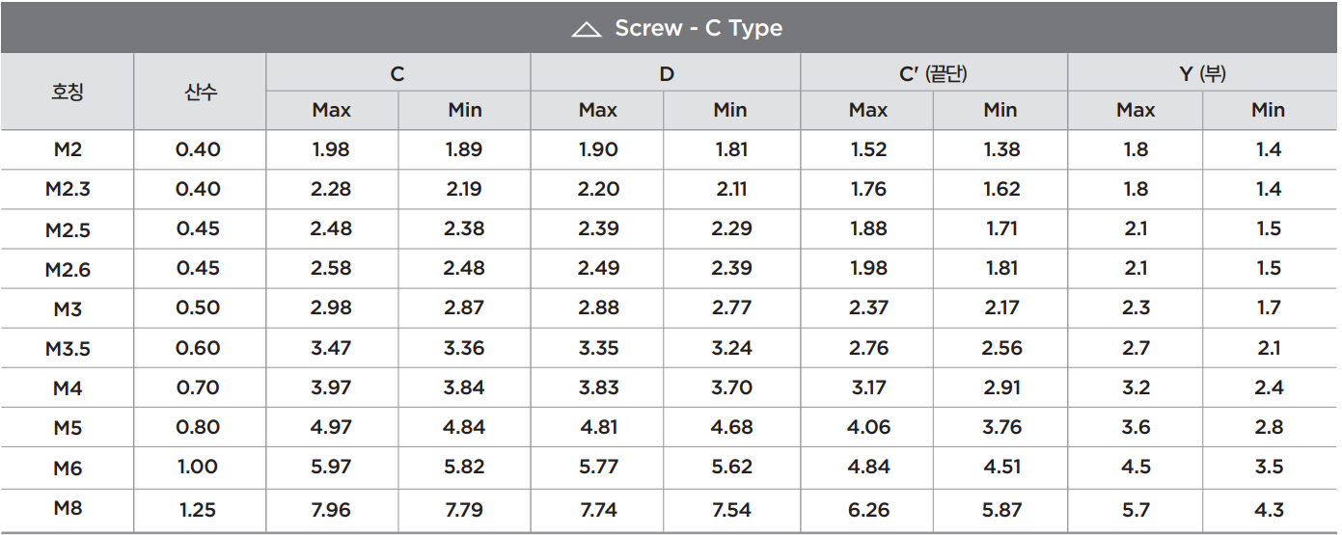
Task: Select the Screw - C Type title bar
Action: 671,28
